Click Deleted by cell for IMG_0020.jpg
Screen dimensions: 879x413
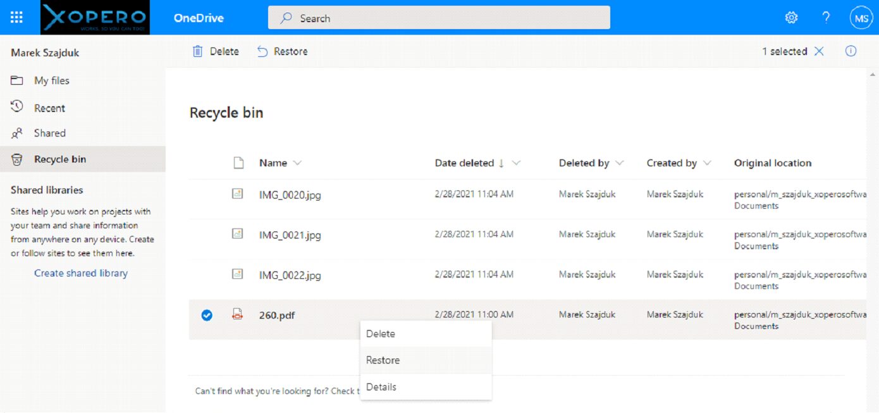[587, 194]
